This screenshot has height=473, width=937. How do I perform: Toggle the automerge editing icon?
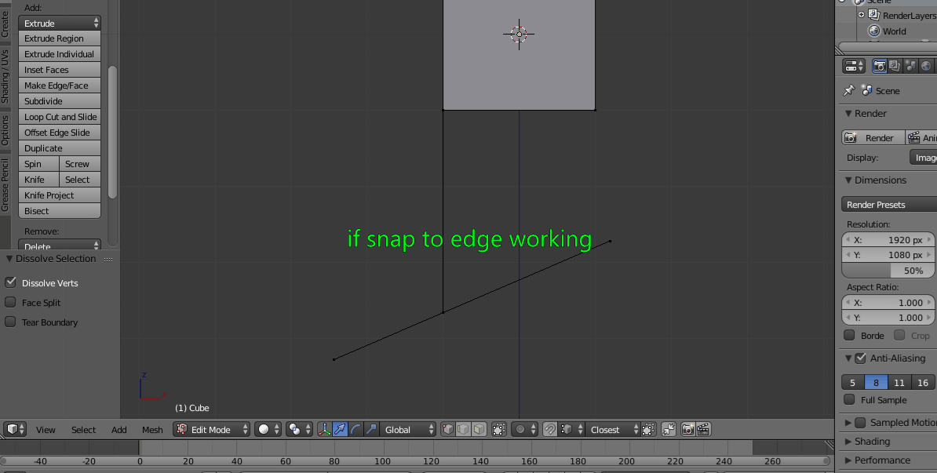[669, 429]
